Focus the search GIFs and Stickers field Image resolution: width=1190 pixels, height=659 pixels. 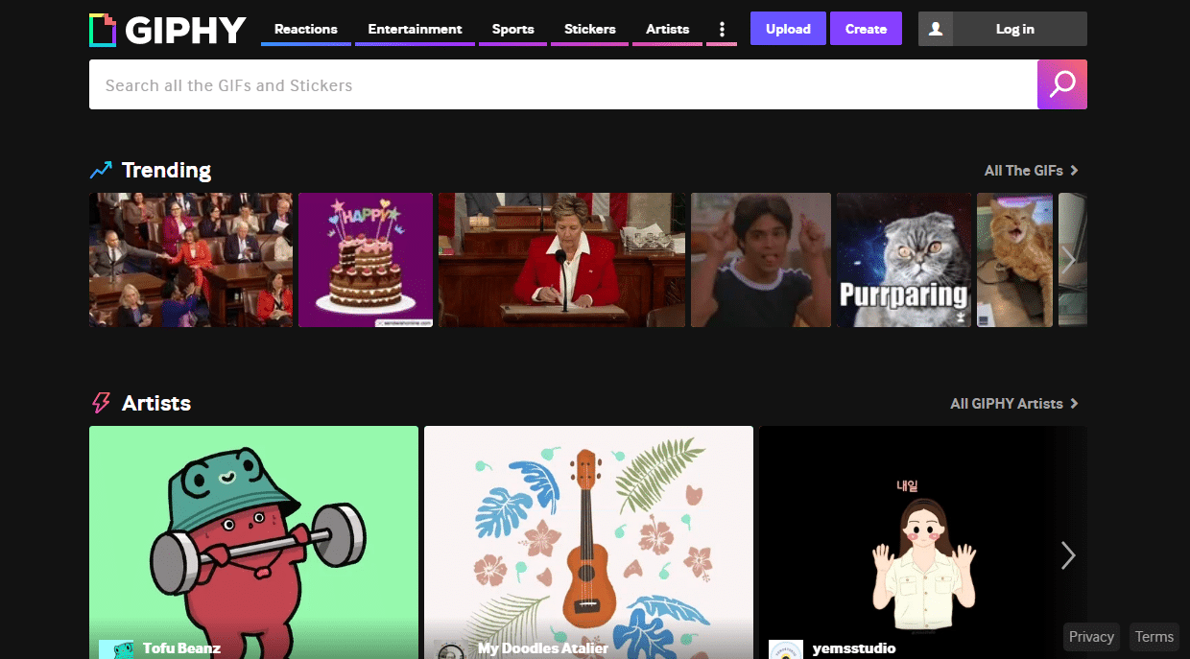point(562,85)
